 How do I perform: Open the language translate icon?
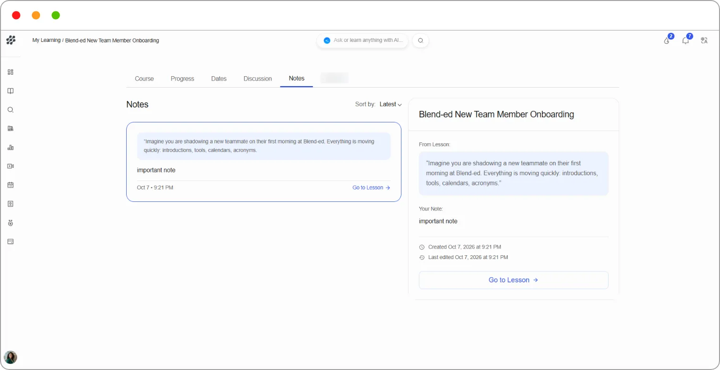click(704, 40)
